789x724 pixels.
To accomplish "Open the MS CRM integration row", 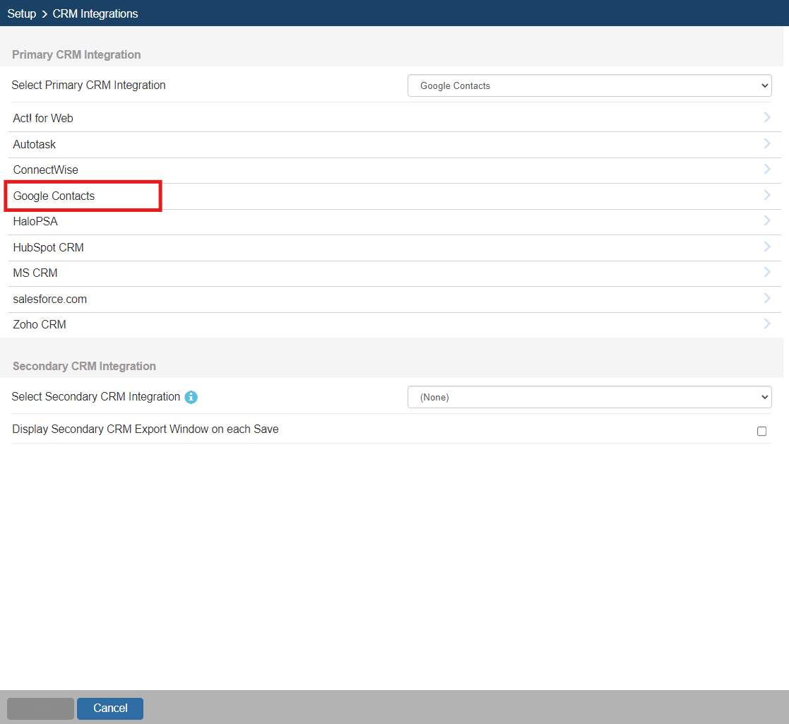I will 394,273.
